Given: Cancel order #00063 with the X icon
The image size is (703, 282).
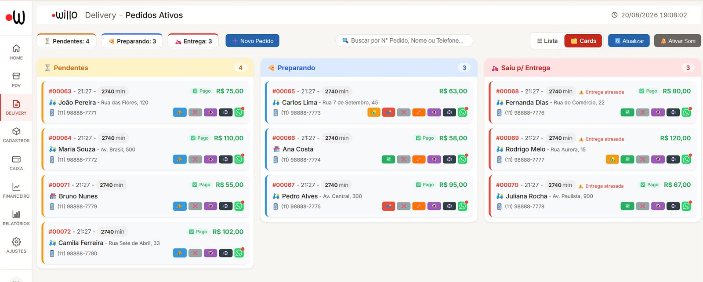Looking at the screenshot, I should pyautogui.click(x=195, y=112).
